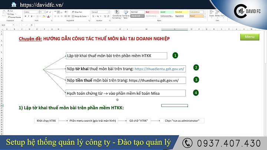The image size is (267, 150).
Task: Open Conditional Formatting menu
Action: pos(117,14)
